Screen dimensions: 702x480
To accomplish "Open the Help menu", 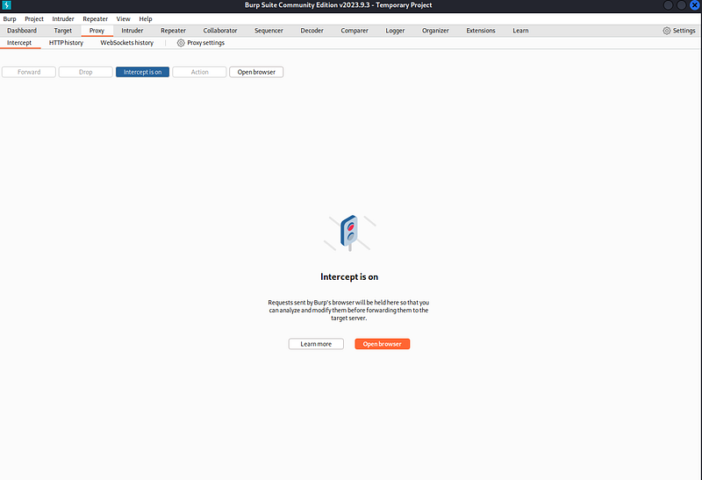I will click(146, 18).
